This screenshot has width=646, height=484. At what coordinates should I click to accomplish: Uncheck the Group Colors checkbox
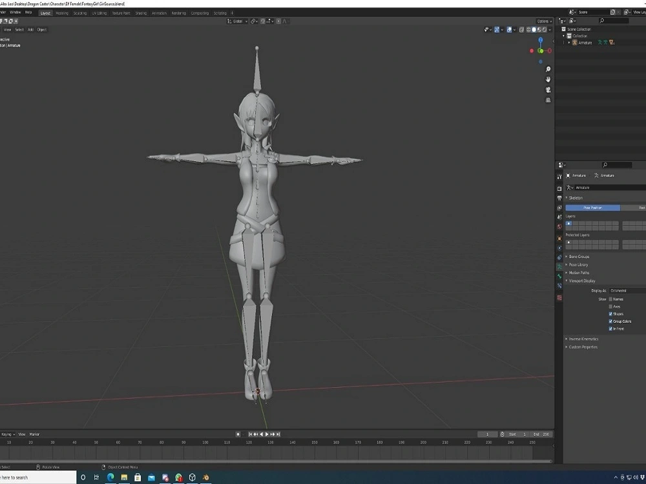tap(610, 321)
